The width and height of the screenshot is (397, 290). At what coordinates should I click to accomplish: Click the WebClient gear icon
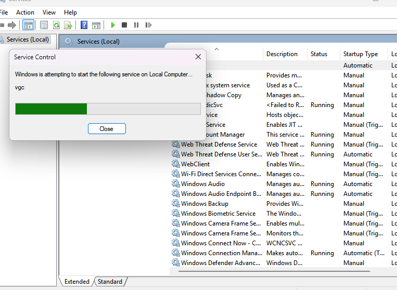175,164
